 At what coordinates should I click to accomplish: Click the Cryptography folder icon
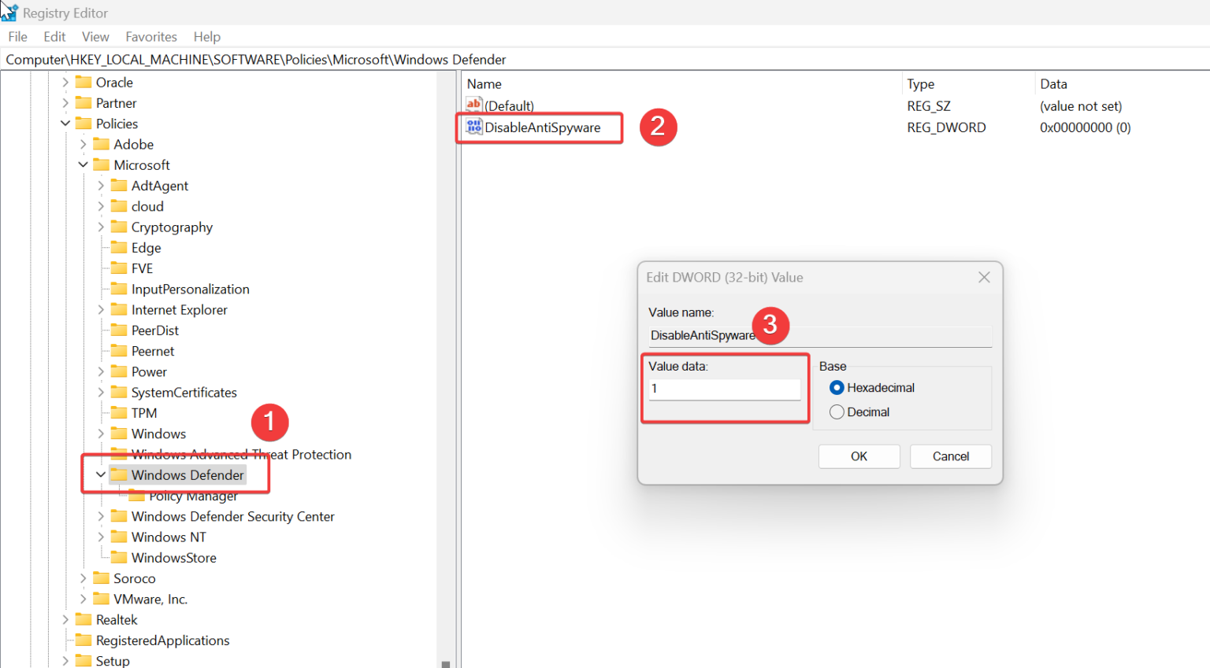point(119,227)
